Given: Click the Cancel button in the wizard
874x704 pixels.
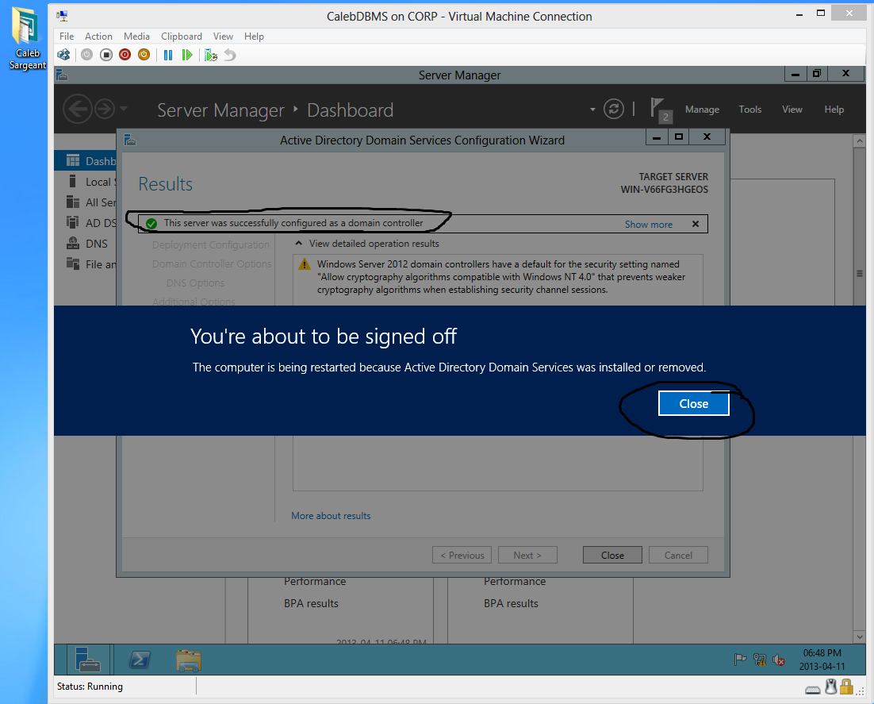Looking at the screenshot, I should tap(678, 555).
